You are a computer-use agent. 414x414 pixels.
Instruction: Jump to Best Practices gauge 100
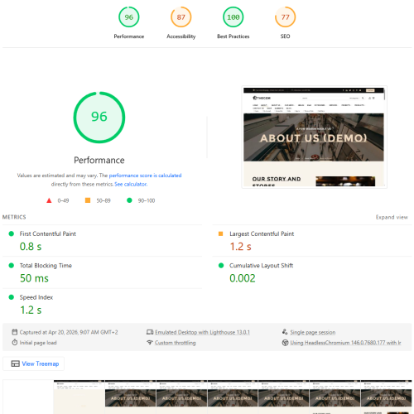point(233,17)
